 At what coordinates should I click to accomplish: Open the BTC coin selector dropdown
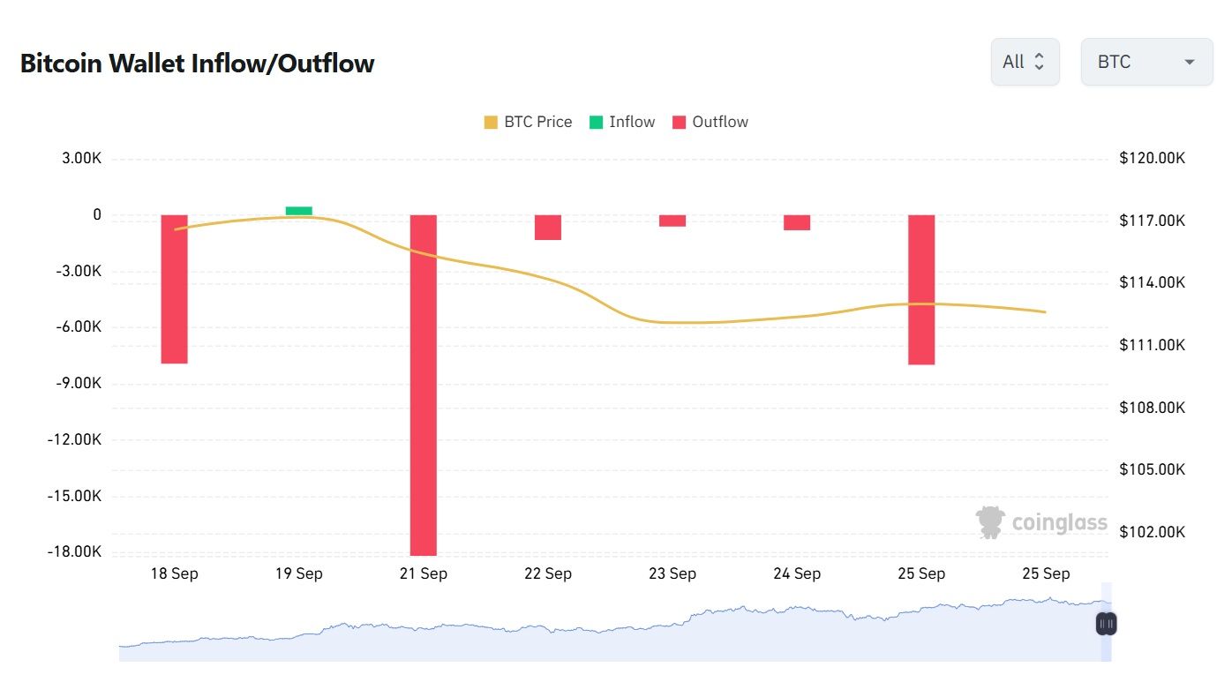point(1146,62)
